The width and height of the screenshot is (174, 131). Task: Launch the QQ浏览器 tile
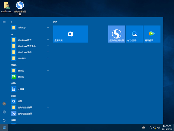pos(134,34)
